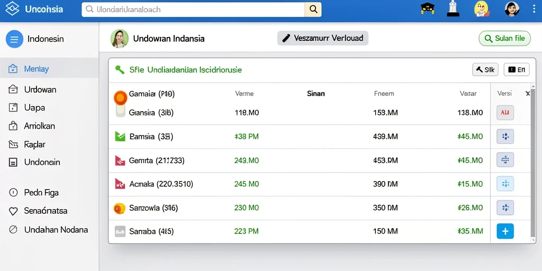Click the Veszamurr Verlouad button
This screenshot has width=542, height=271.
[x=322, y=38]
